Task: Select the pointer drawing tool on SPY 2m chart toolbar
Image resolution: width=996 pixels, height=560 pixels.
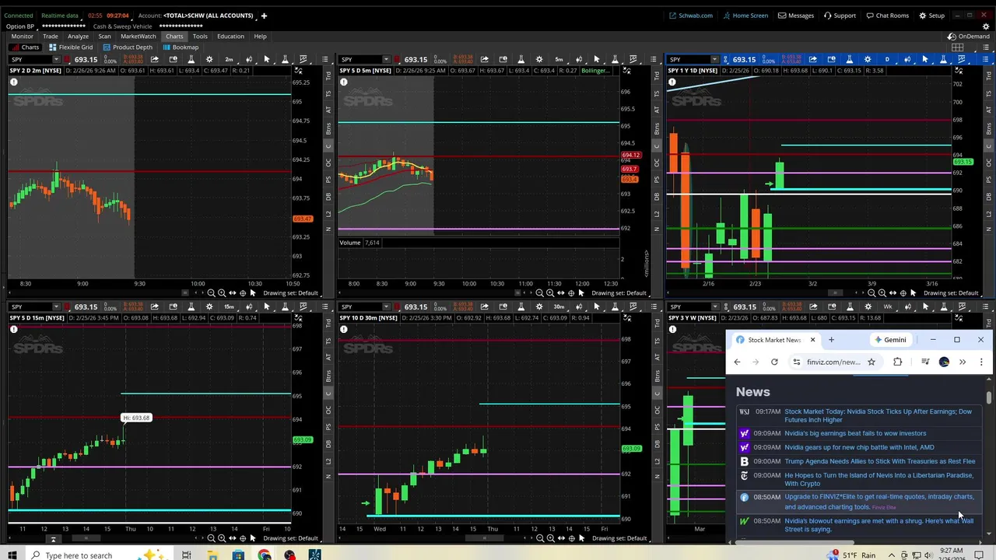Action: tap(266, 59)
